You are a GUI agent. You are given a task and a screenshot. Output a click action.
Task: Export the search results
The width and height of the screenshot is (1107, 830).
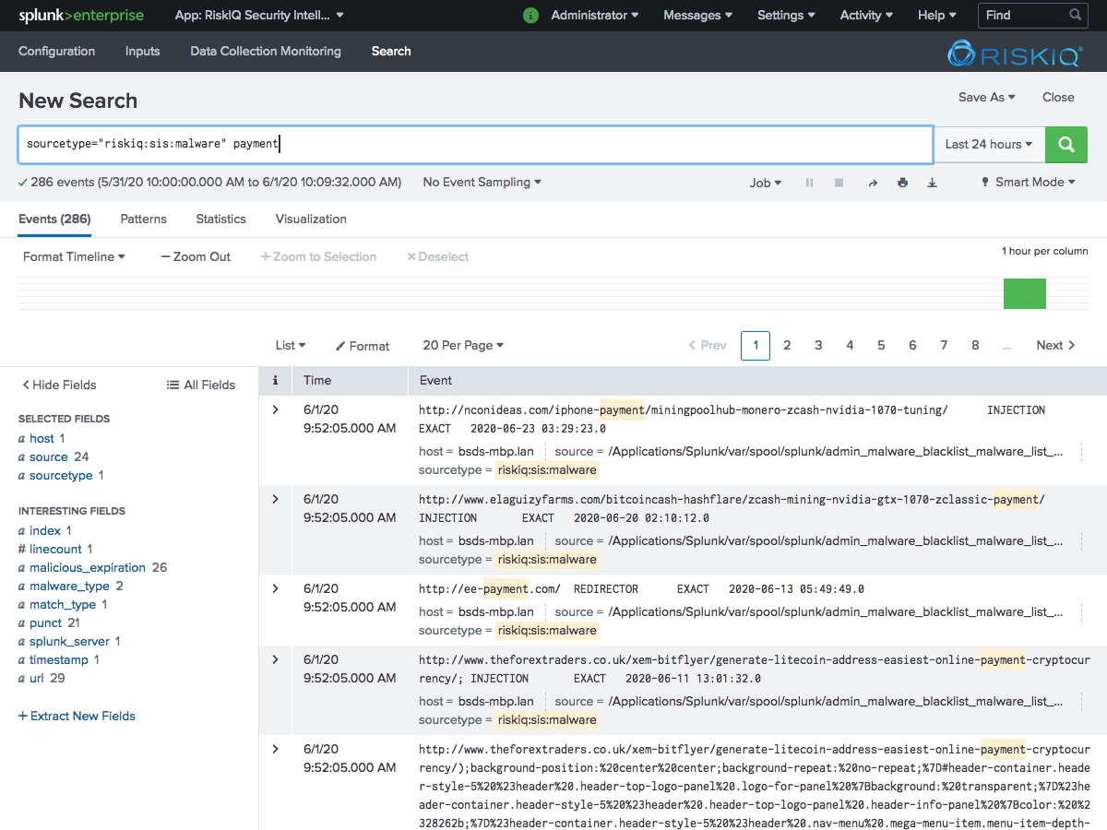point(932,182)
